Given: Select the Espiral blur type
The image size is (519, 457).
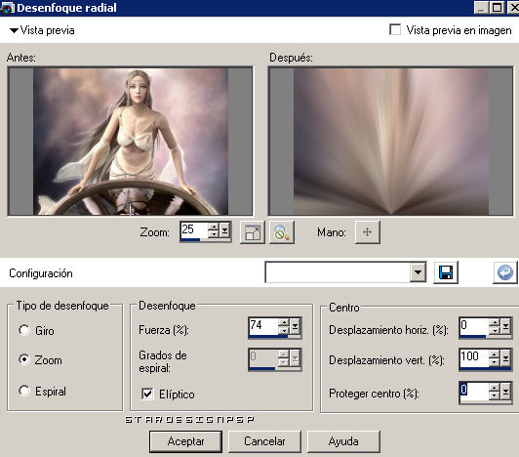Looking at the screenshot, I should click(24, 391).
